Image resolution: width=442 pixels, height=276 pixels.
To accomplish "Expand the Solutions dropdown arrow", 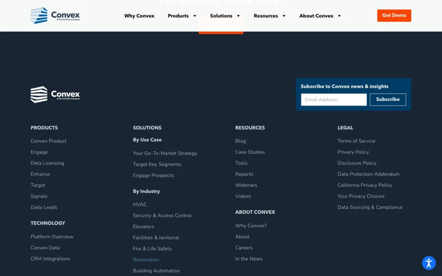I will (238, 16).
